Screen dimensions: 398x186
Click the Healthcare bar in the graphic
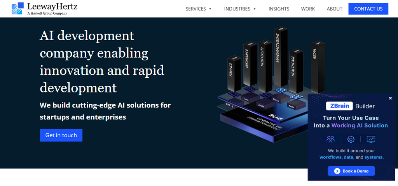pos(296,71)
